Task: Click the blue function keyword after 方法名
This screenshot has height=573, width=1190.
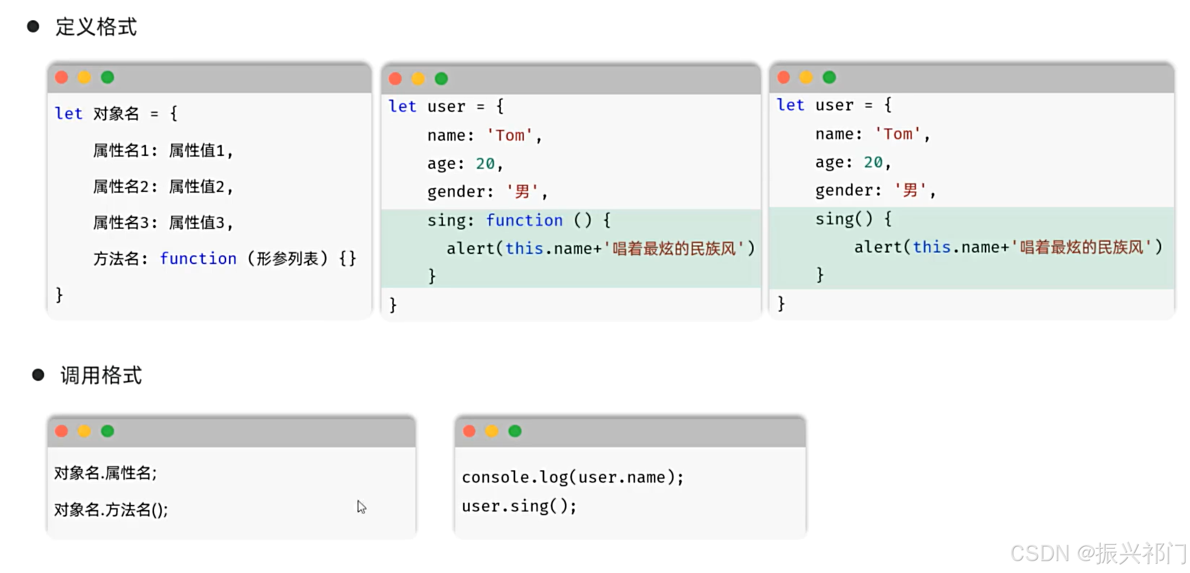Action: click(198, 259)
